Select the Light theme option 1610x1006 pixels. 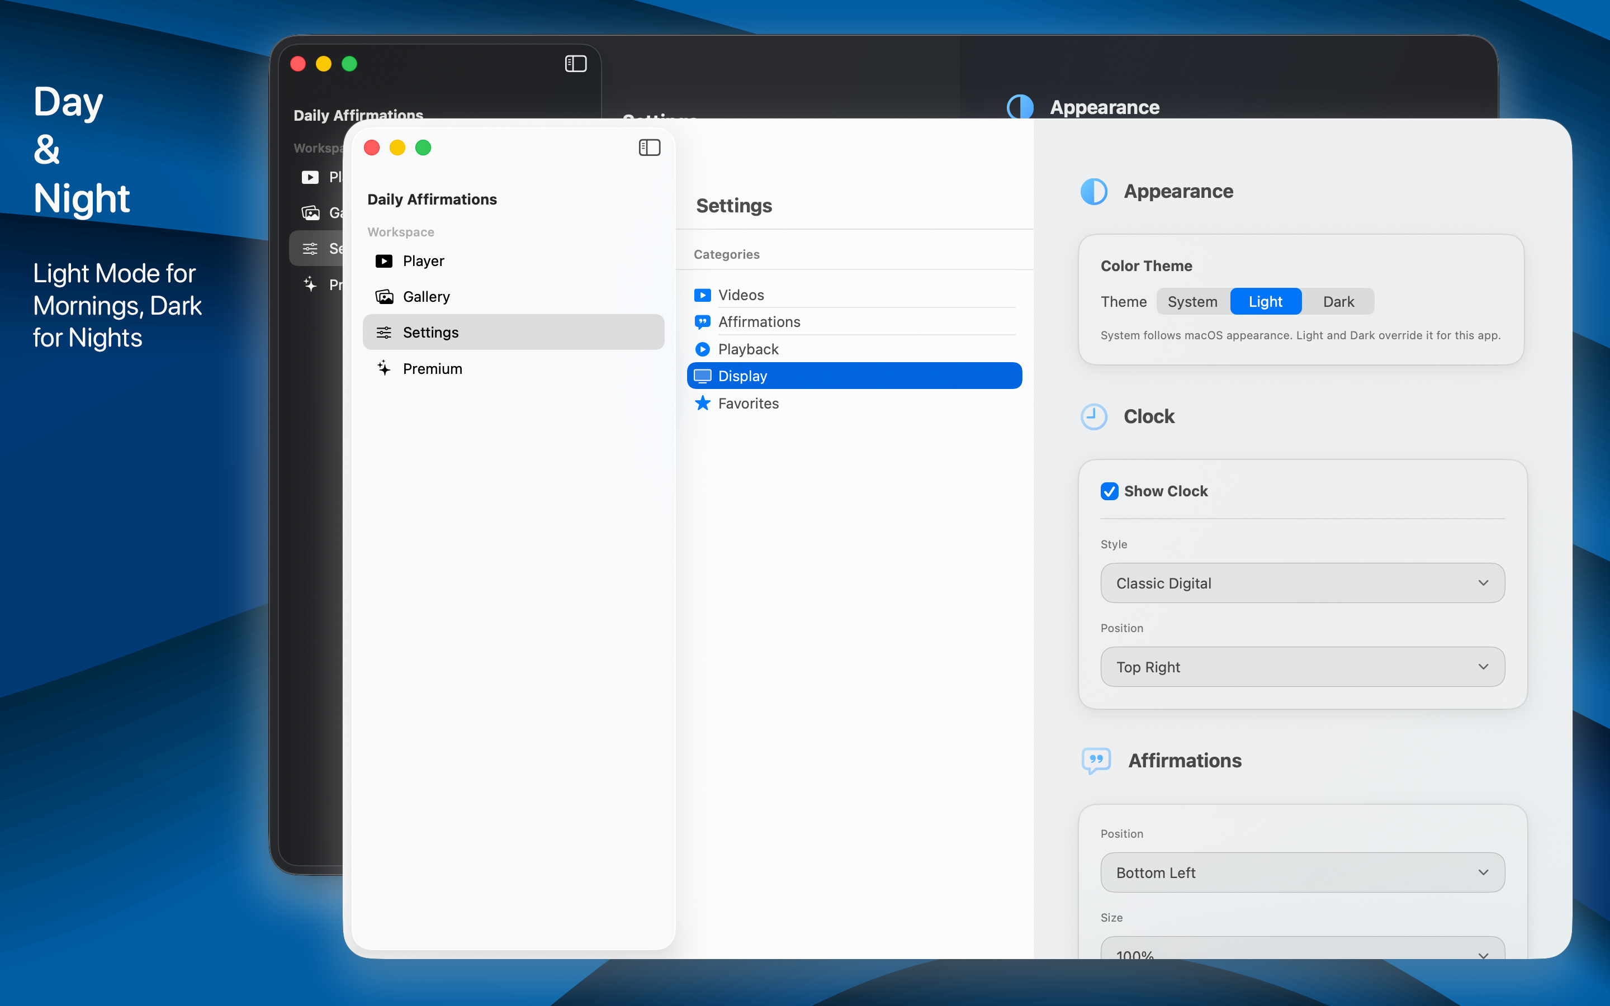click(1266, 301)
